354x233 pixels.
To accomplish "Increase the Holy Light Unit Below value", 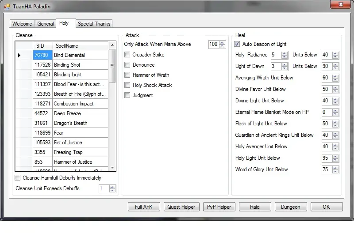I will point(335,156).
